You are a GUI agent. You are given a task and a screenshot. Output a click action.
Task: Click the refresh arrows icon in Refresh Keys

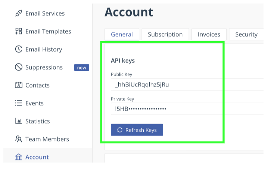click(x=120, y=130)
